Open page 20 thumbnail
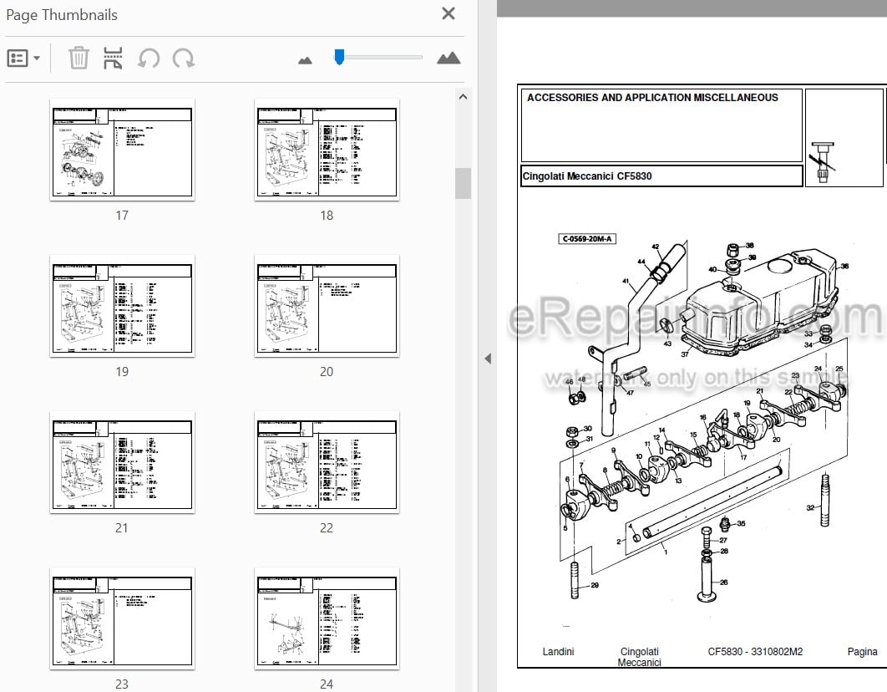The width and height of the screenshot is (887, 692). 327,308
